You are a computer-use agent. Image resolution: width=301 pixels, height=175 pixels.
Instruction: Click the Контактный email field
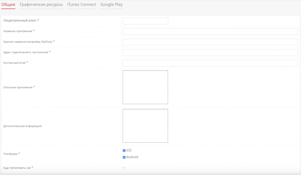(210, 63)
